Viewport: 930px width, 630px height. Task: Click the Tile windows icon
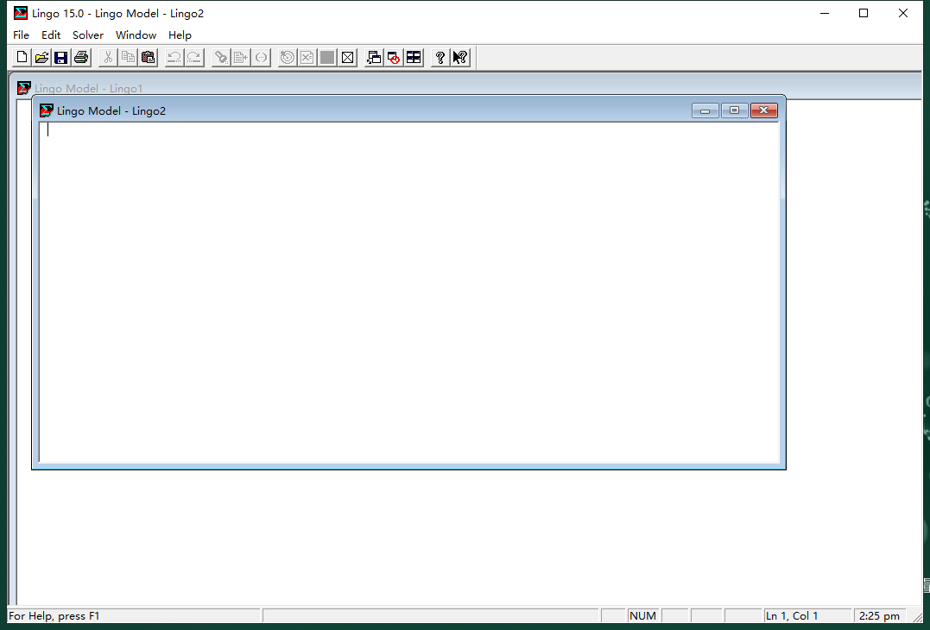click(414, 58)
